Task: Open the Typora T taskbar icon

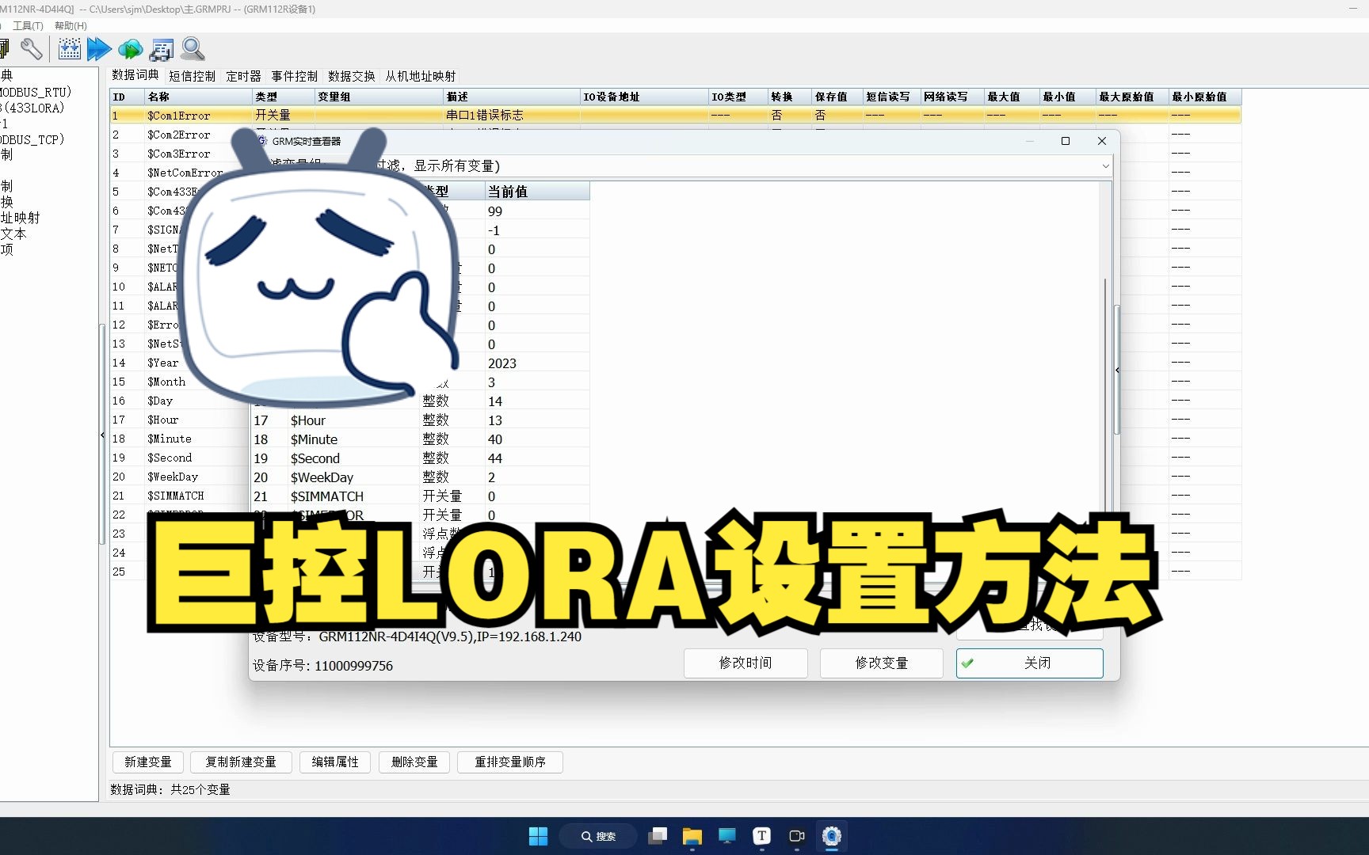Action: point(762,836)
